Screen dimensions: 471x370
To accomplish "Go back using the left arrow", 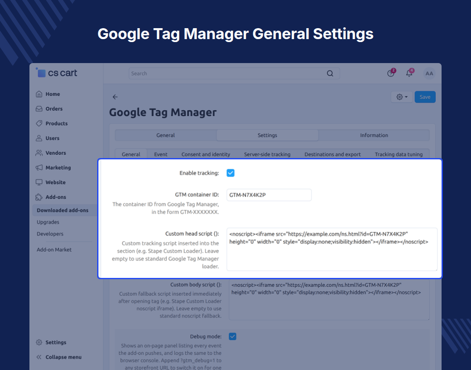I will pyautogui.click(x=115, y=97).
